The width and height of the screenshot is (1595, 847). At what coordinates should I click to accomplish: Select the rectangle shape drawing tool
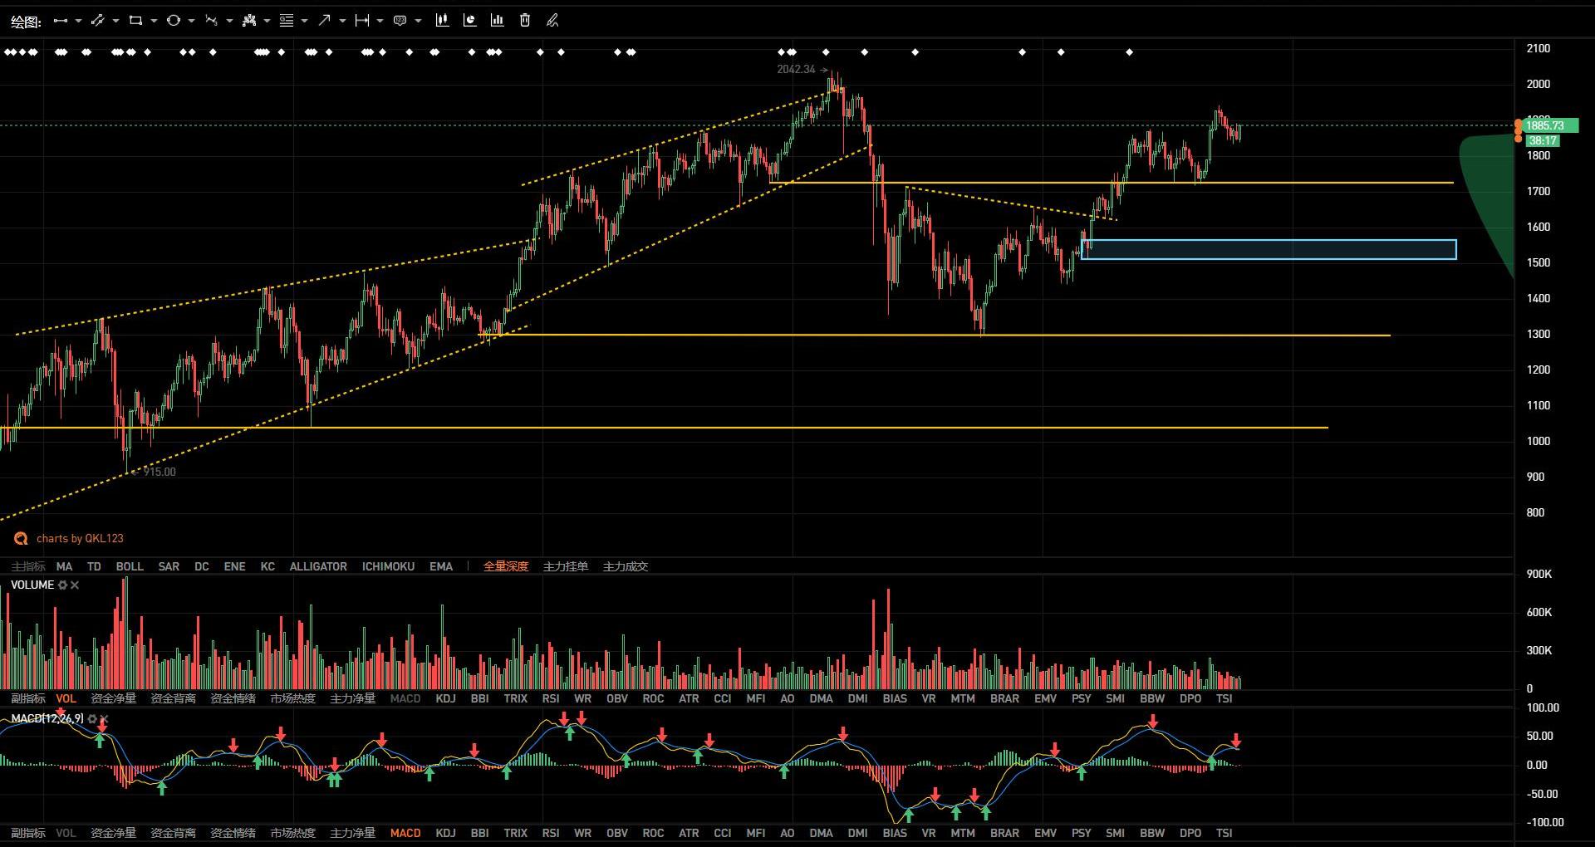pos(135,21)
